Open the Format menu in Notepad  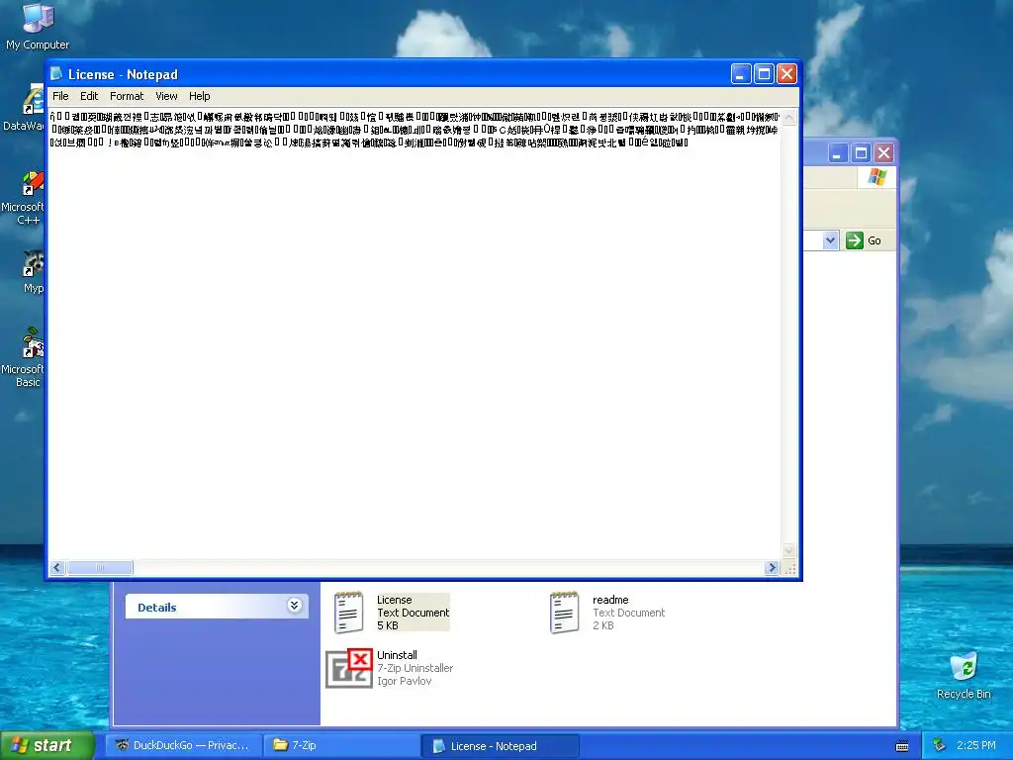(x=127, y=96)
